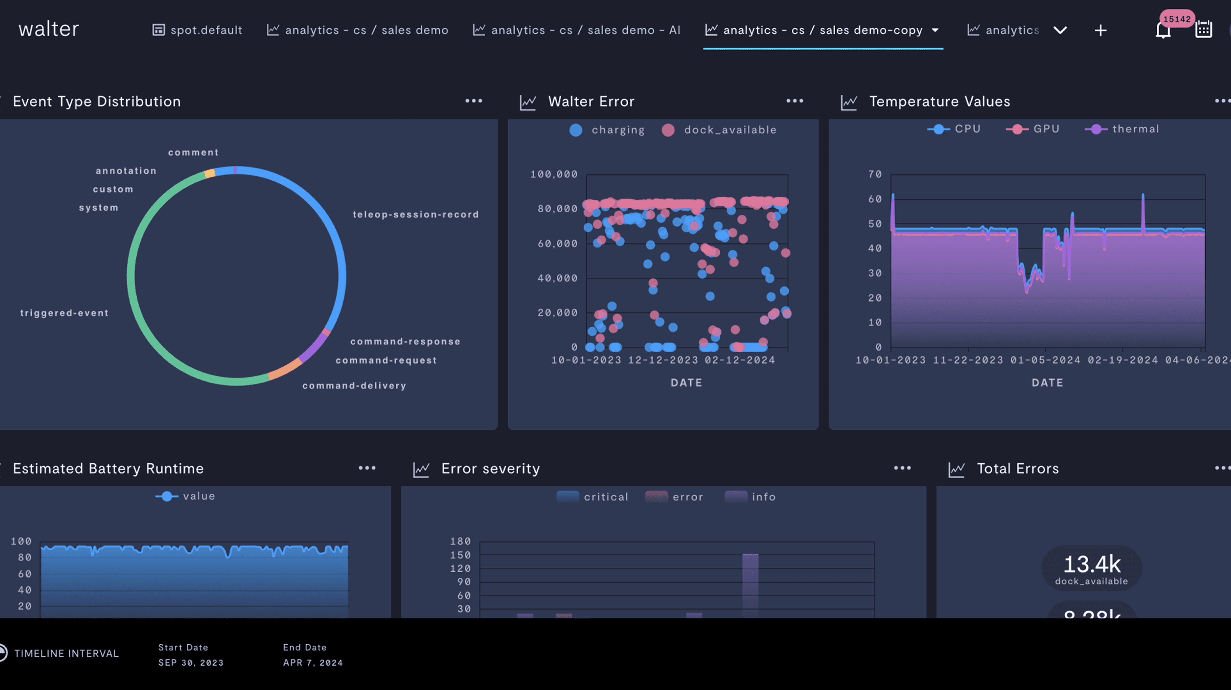The image size is (1231, 690).
Task: Open analytics - cs / sales demo - AI tab
Action: coord(577,30)
